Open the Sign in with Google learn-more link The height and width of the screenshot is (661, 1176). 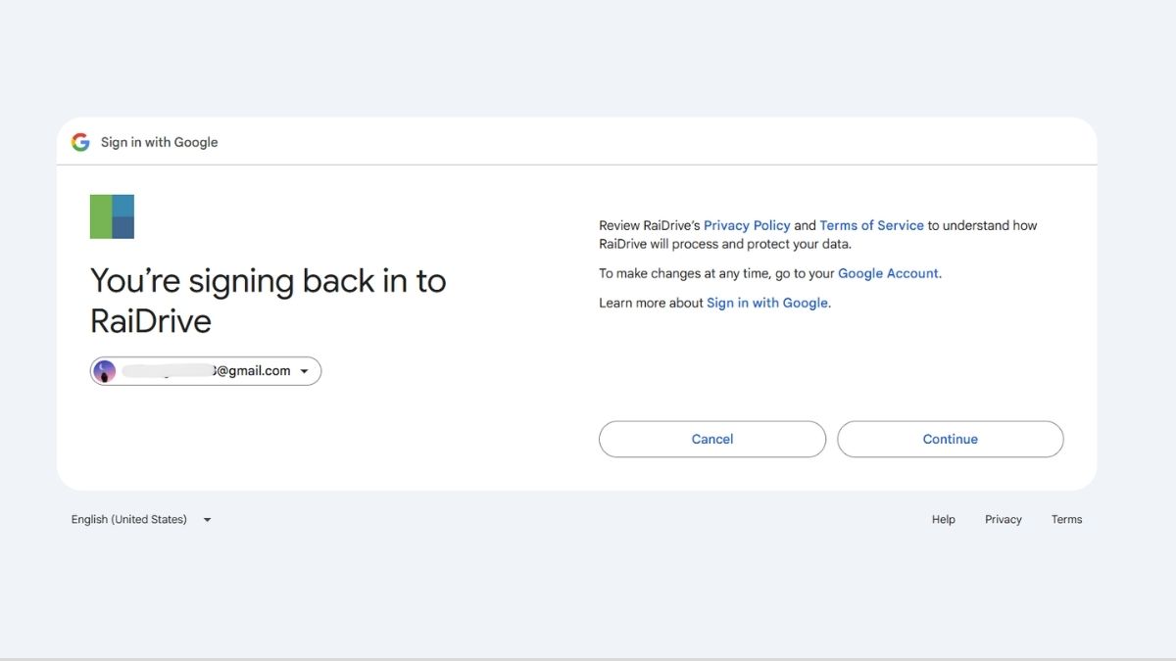coord(767,304)
